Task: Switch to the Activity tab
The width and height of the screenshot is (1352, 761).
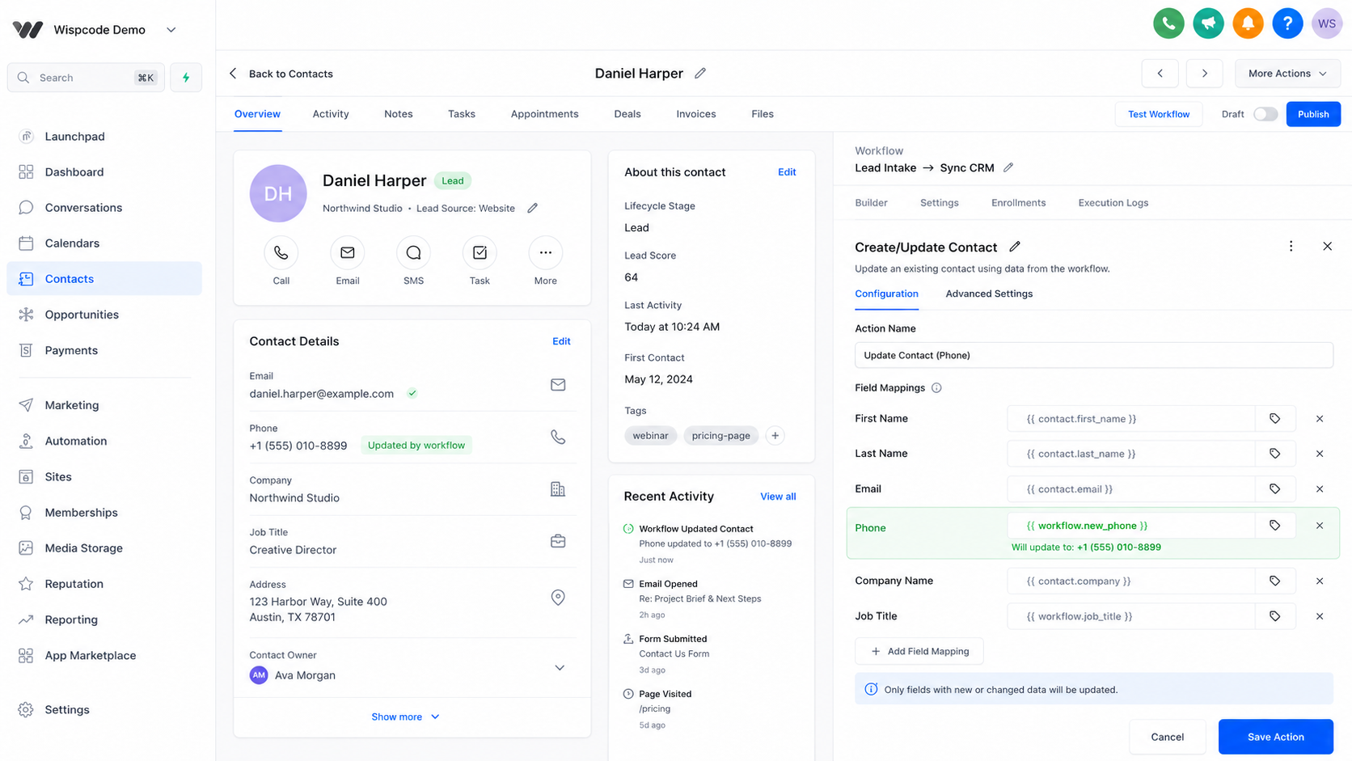Action: (331, 114)
